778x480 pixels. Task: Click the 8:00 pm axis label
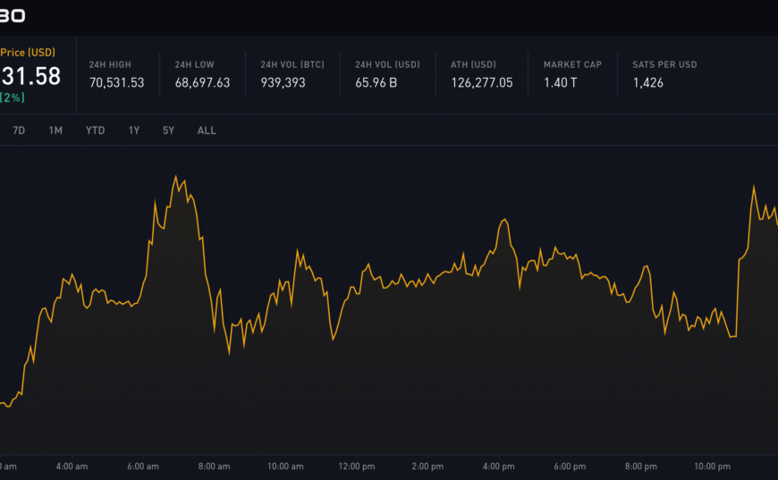641,466
